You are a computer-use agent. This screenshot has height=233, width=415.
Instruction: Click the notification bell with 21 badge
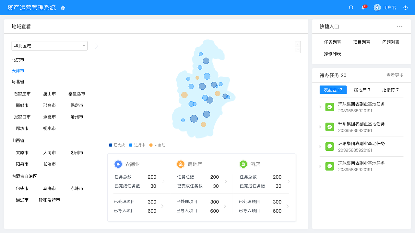[x=363, y=7]
